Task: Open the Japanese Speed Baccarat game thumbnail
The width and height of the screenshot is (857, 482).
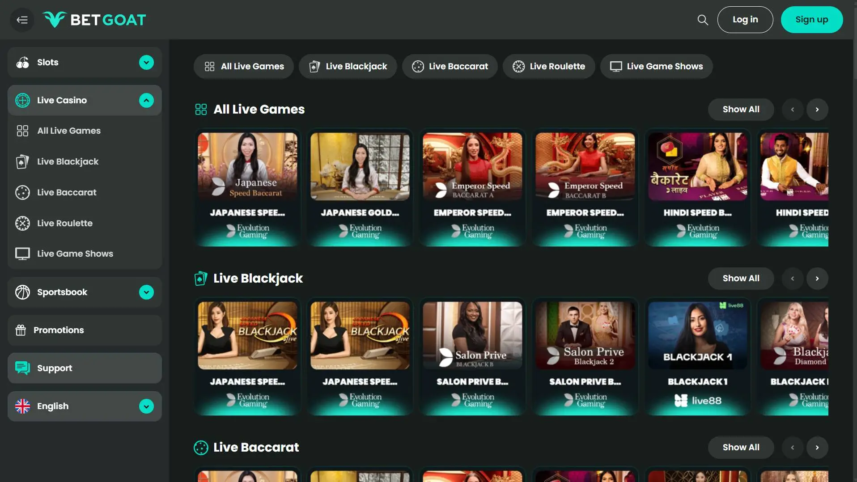Action: 247,166
